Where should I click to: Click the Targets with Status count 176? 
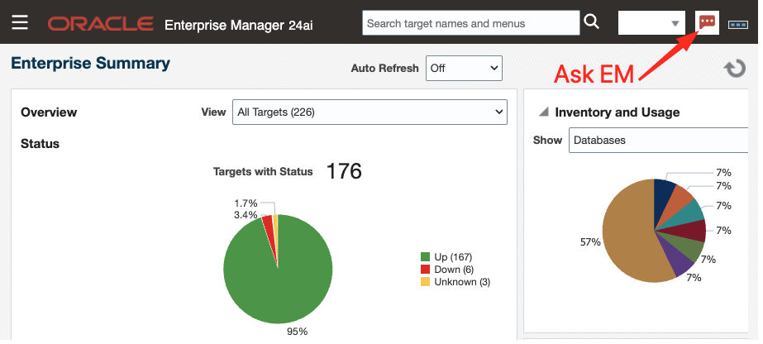click(x=344, y=171)
